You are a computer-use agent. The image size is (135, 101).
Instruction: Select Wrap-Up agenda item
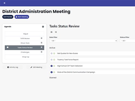(x=25, y=57)
